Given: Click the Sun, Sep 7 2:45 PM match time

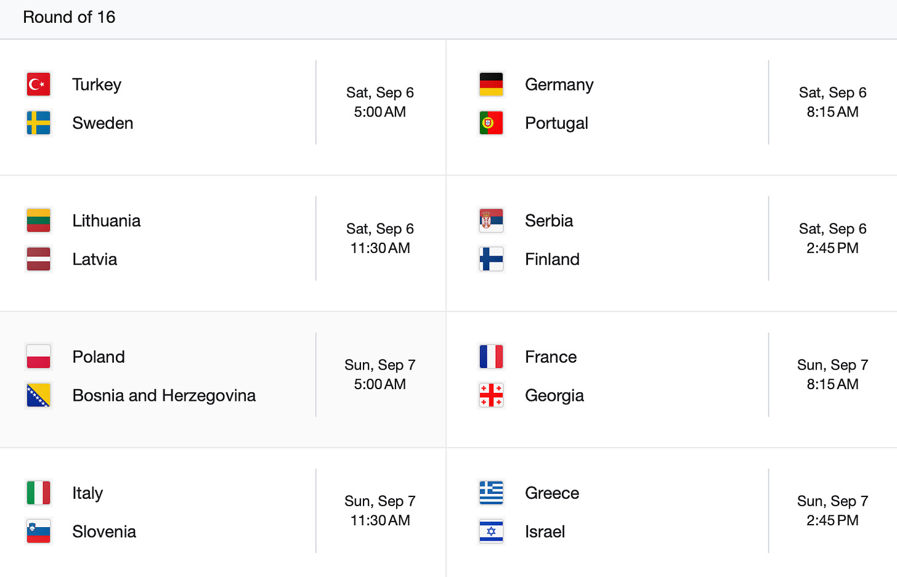Looking at the screenshot, I should click(832, 510).
